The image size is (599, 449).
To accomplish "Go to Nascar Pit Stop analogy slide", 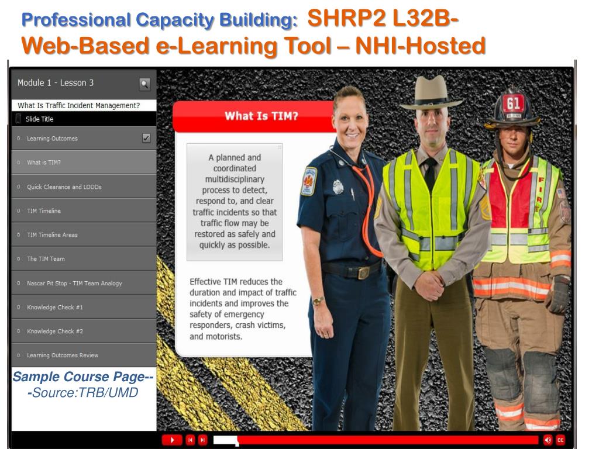I will pos(74,284).
